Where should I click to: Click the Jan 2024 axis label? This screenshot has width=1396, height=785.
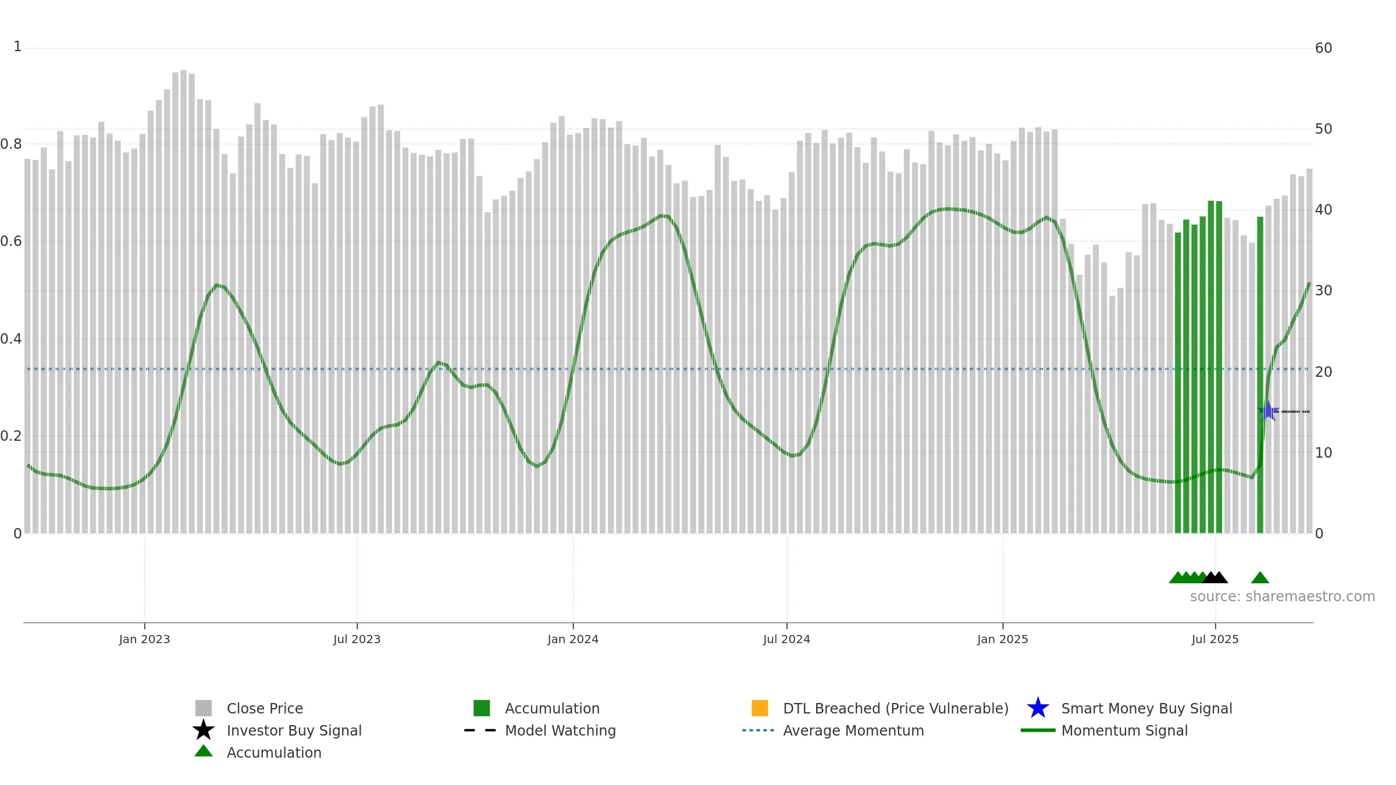(x=573, y=639)
